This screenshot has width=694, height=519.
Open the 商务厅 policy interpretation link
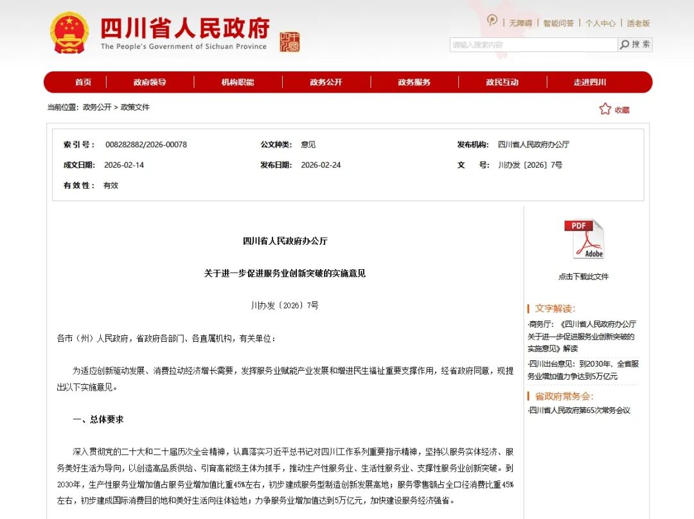582,335
